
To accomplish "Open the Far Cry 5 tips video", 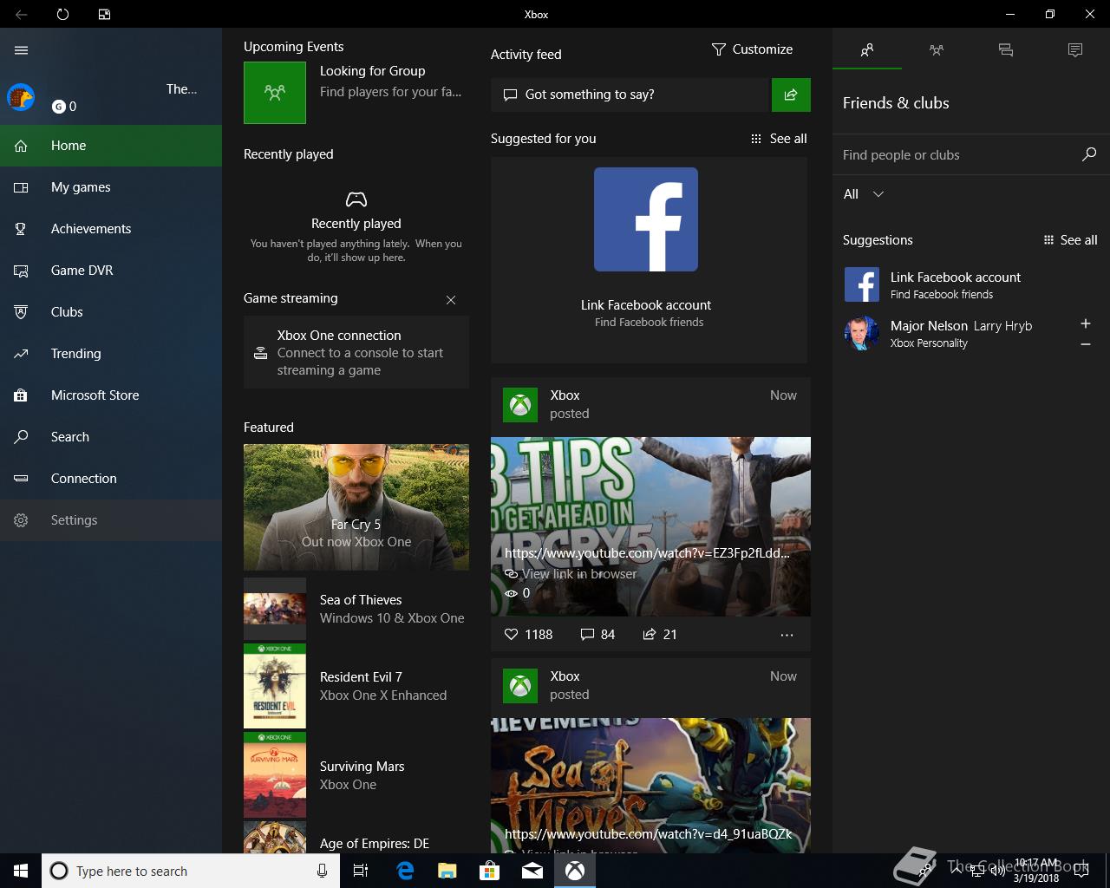I will [650, 526].
